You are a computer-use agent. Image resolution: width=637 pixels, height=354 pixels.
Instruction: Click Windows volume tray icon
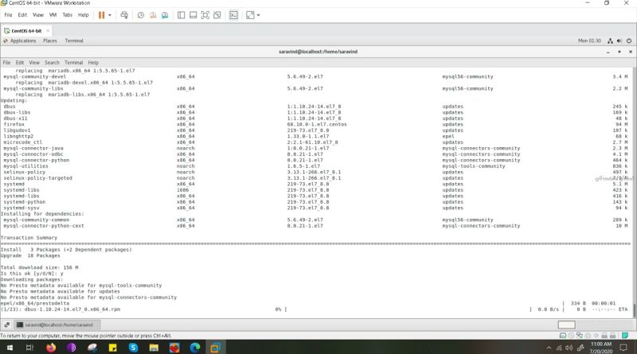569,348
